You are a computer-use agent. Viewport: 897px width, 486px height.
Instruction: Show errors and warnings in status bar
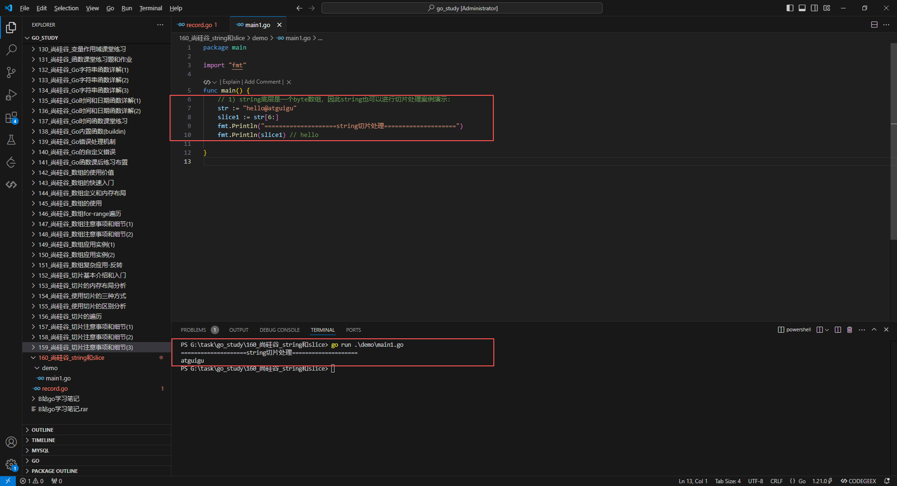pos(32,481)
